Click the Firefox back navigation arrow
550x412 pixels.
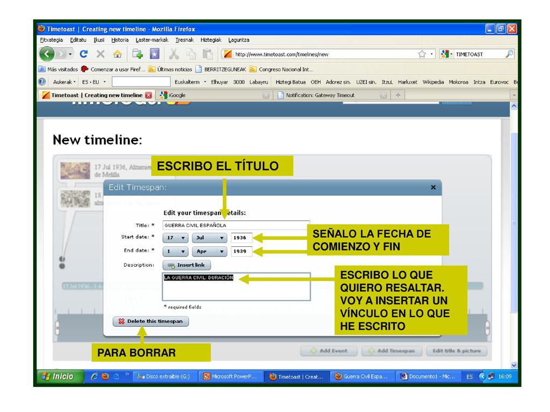tap(47, 54)
